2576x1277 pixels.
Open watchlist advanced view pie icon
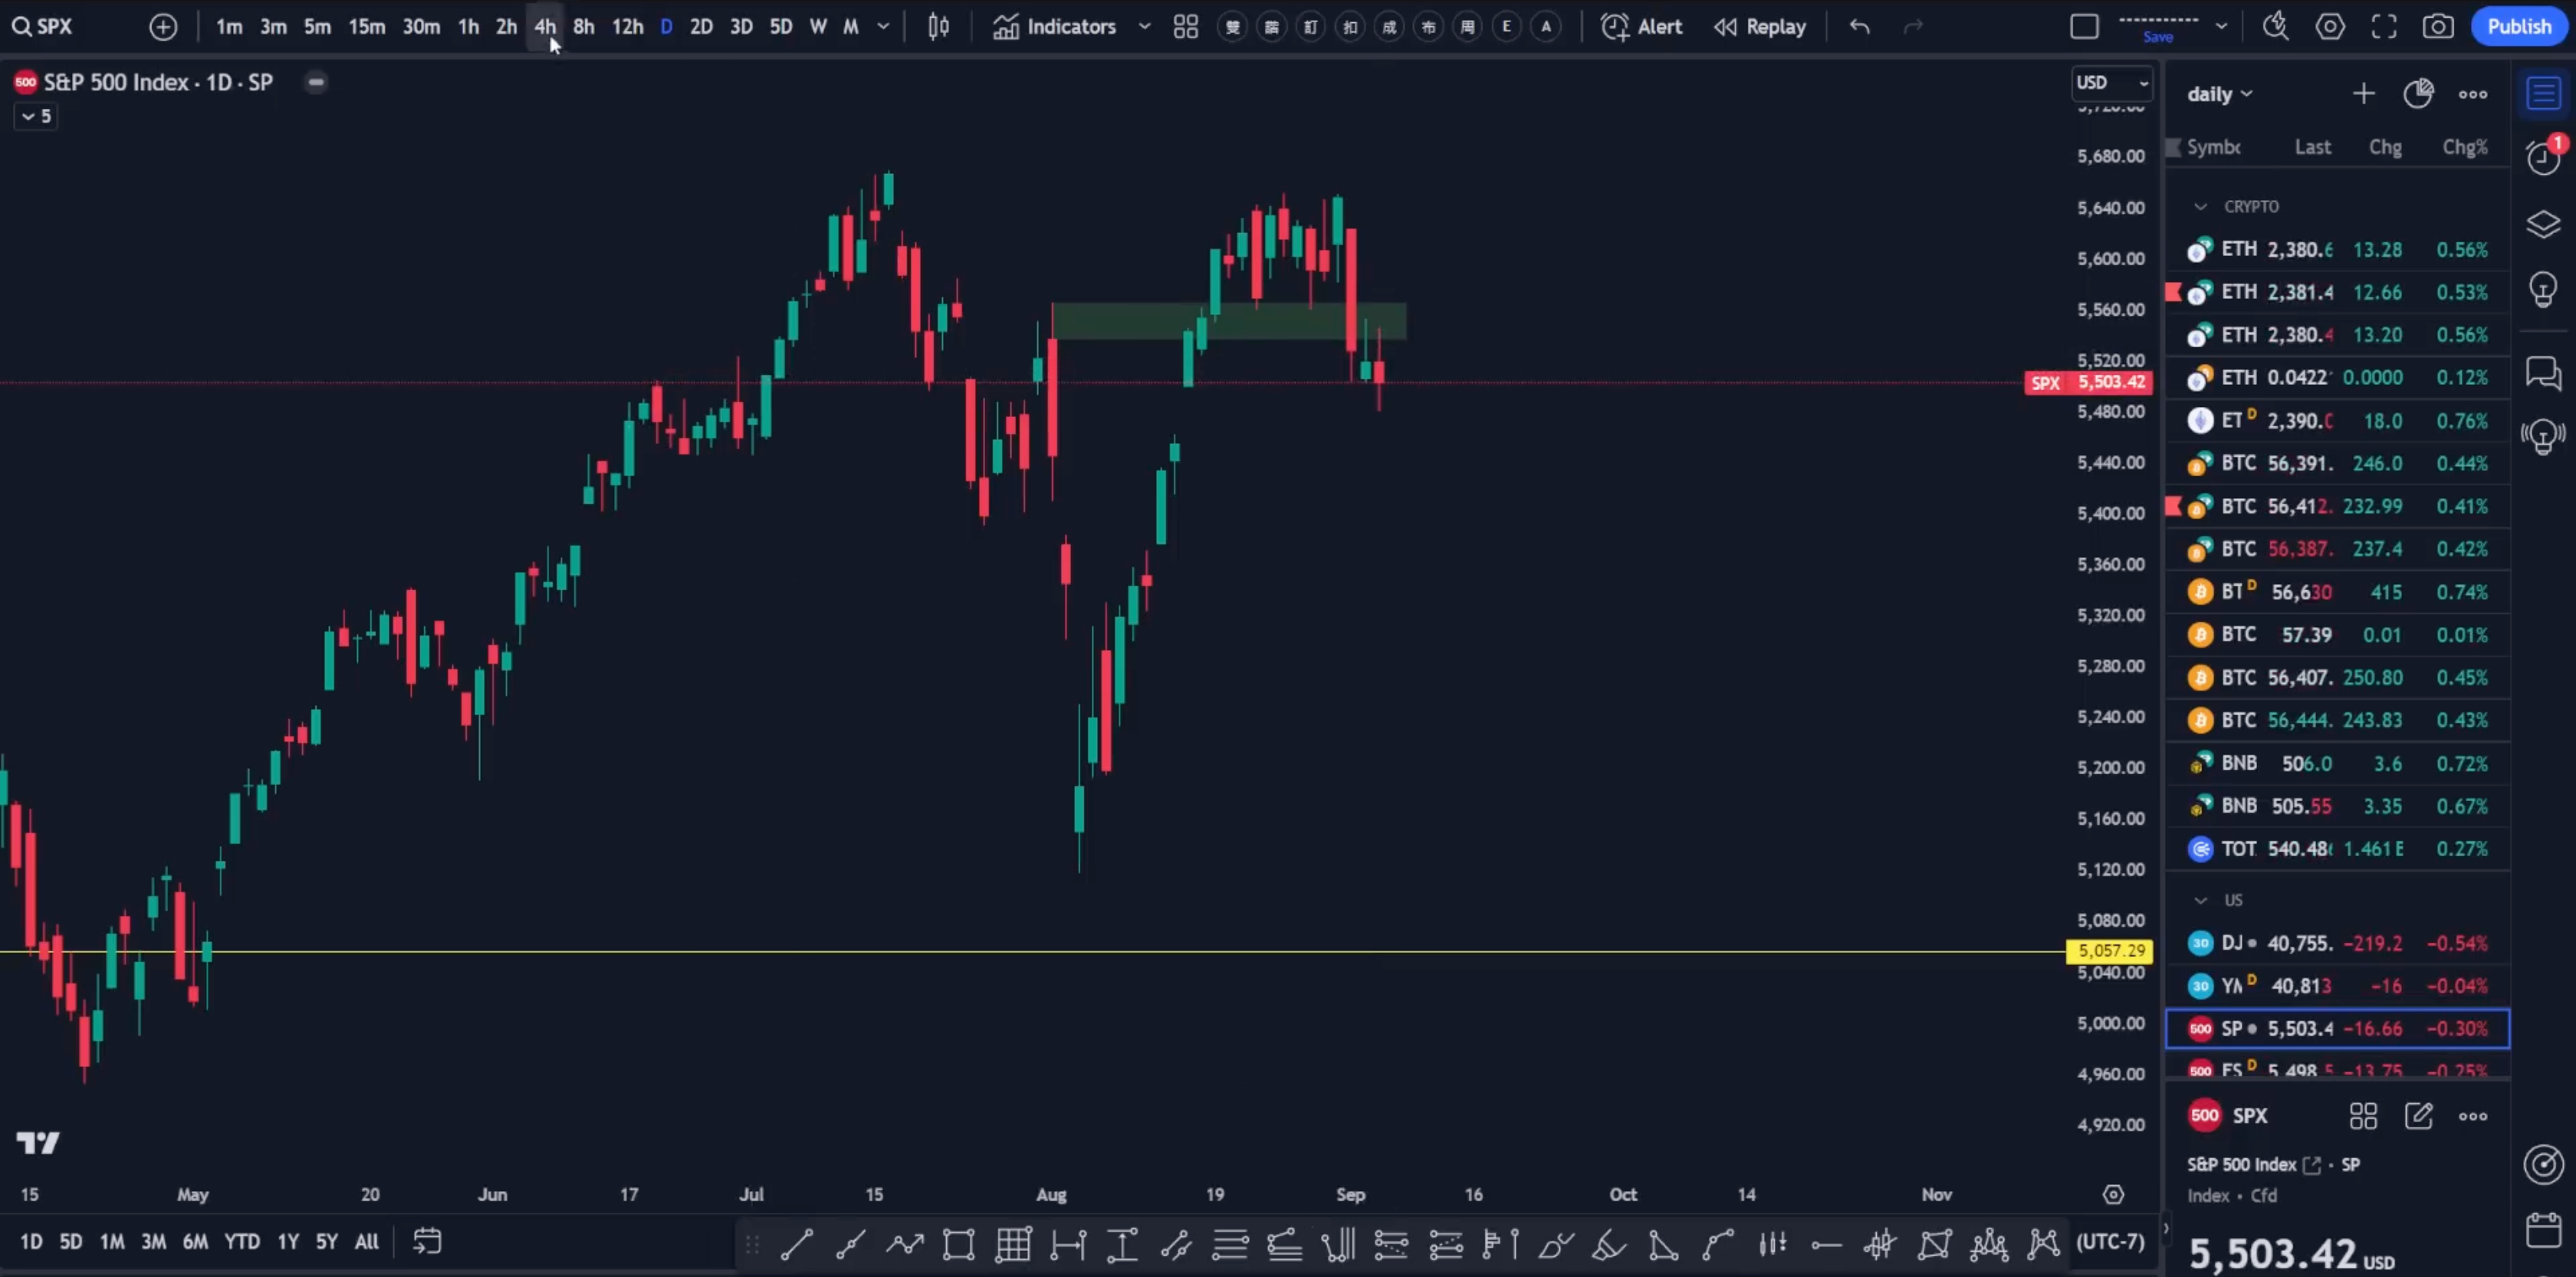[2418, 94]
